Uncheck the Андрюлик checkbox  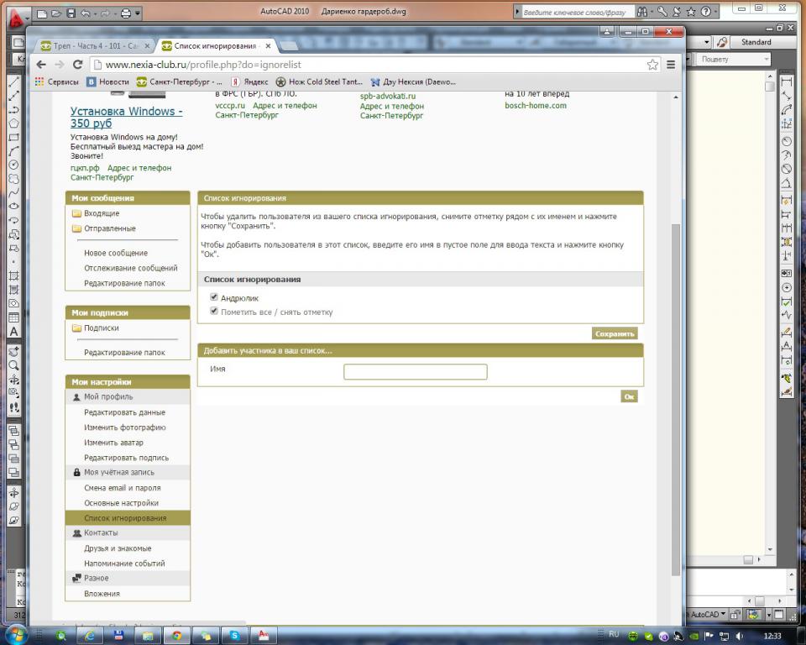click(214, 297)
